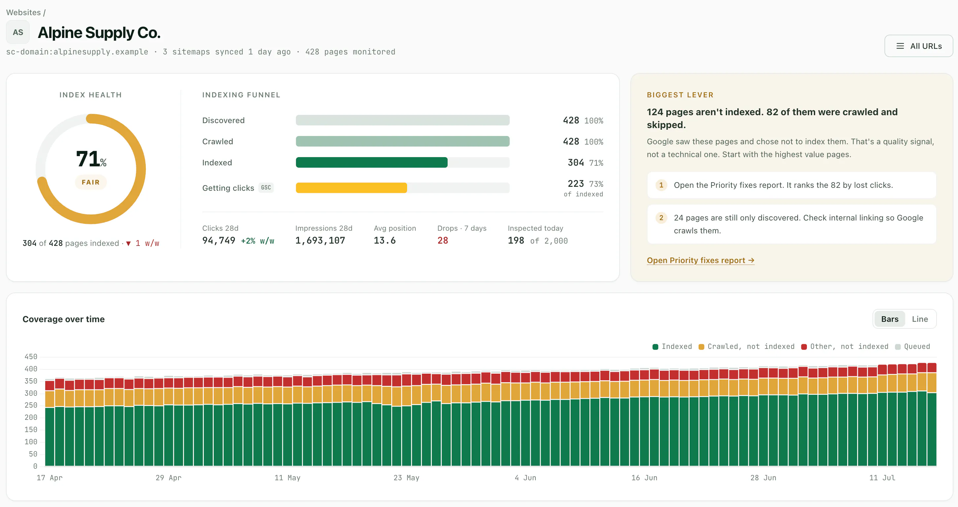Toggle Other, not indexed legend series
Image resolution: width=958 pixels, height=507 pixels.
click(845, 346)
